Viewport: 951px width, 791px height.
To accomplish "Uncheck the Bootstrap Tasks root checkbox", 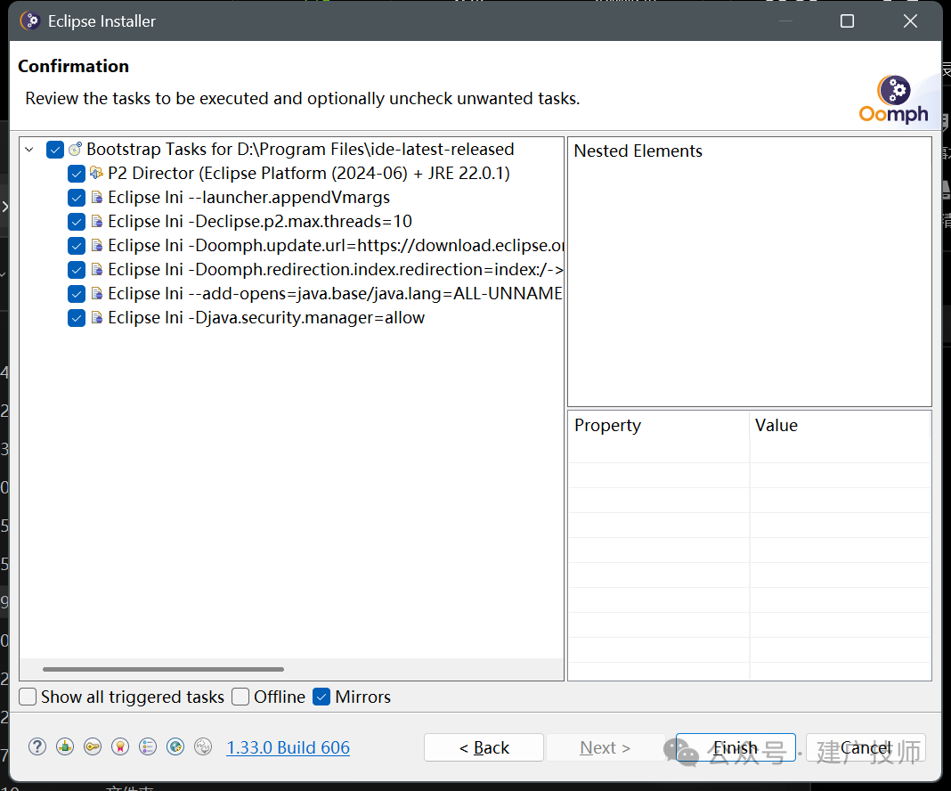I will tap(55, 150).
